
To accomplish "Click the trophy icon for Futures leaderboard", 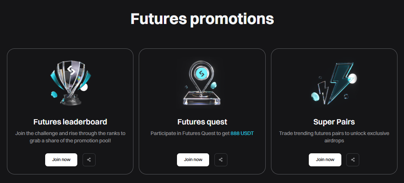I will pyautogui.click(x=70, y=83).
